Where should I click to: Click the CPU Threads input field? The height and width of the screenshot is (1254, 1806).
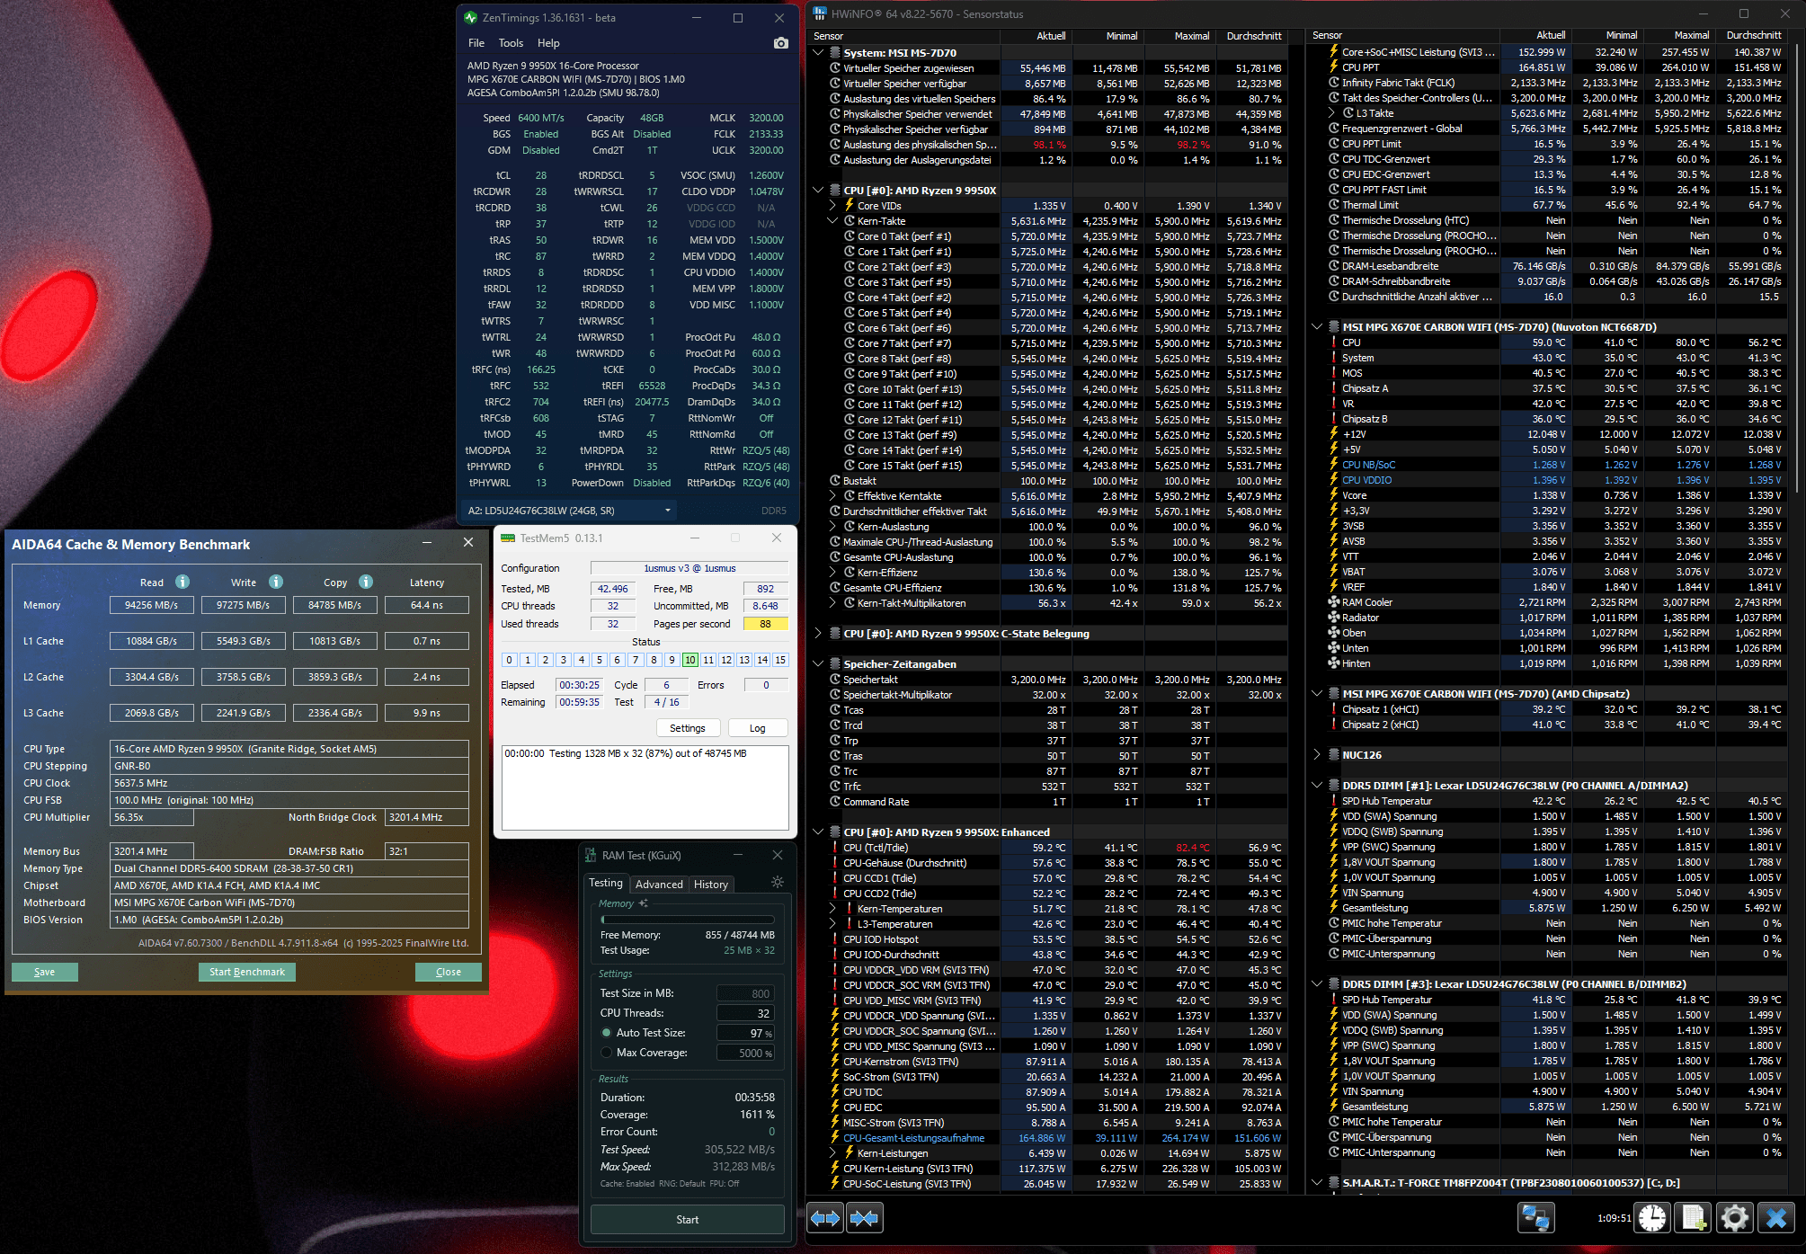point(745,1013)
